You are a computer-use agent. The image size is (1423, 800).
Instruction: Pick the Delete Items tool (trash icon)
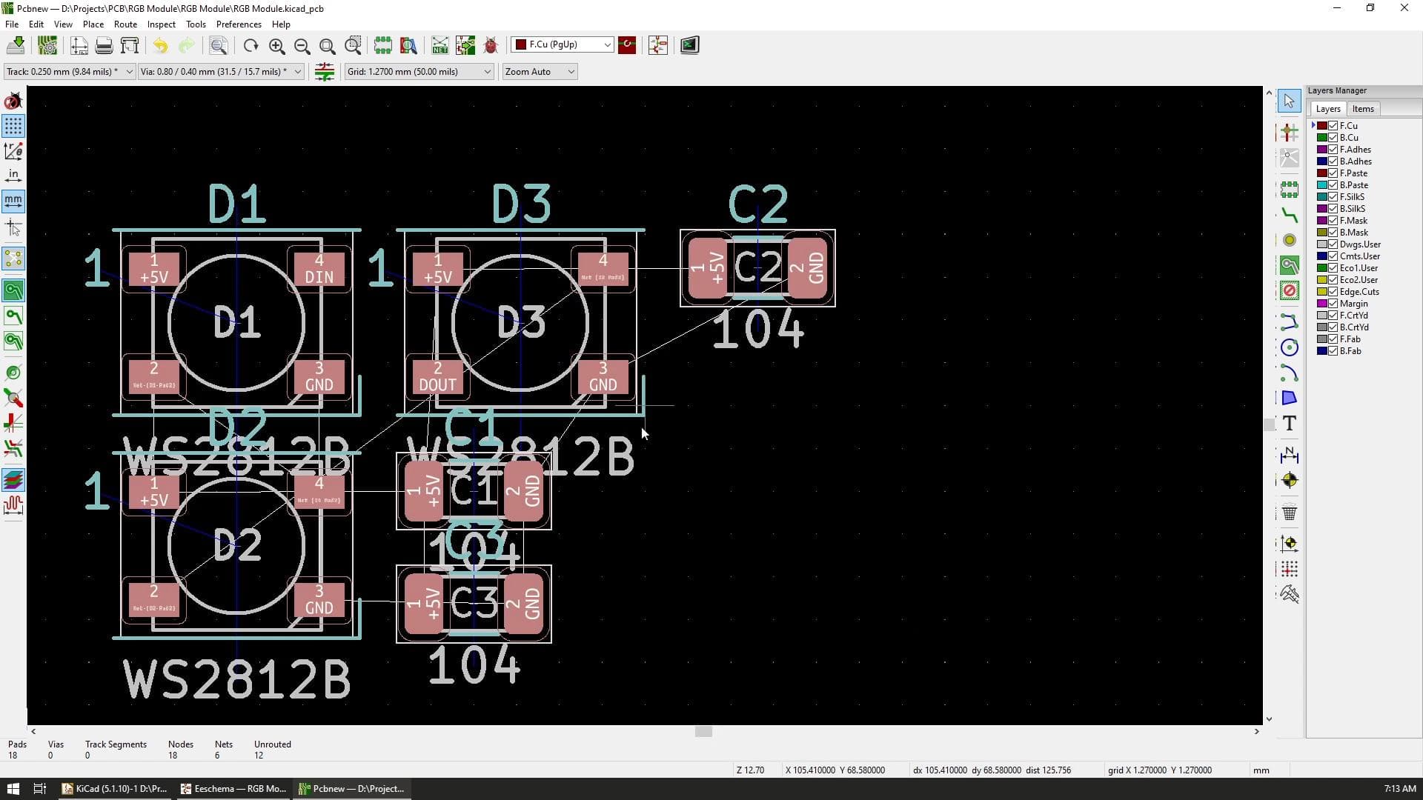1289,512
